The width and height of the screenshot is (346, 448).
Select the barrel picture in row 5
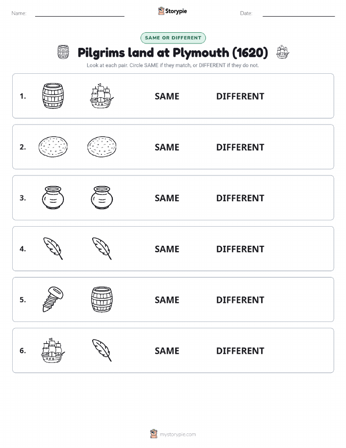pos(102,299)
